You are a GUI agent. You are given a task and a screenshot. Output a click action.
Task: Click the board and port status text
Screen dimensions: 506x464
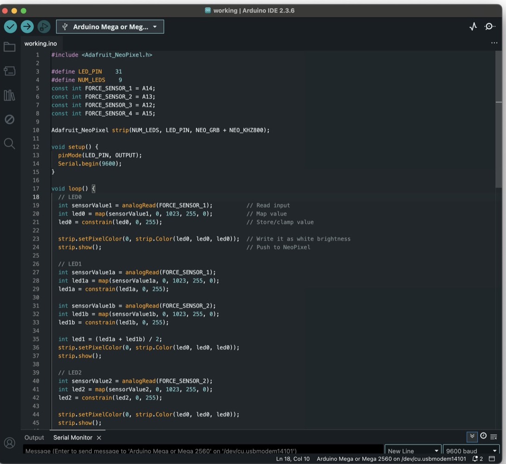pyautogui.click(x=391, y=459)
